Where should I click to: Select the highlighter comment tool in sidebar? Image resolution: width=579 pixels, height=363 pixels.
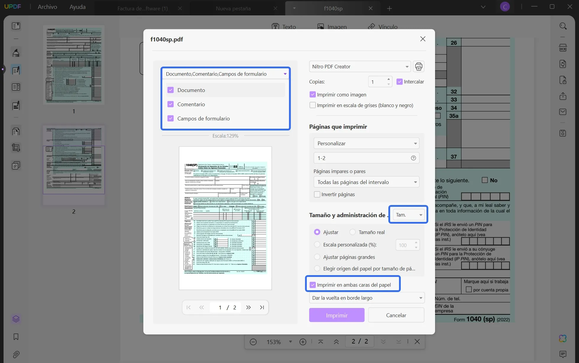(16, 53)
